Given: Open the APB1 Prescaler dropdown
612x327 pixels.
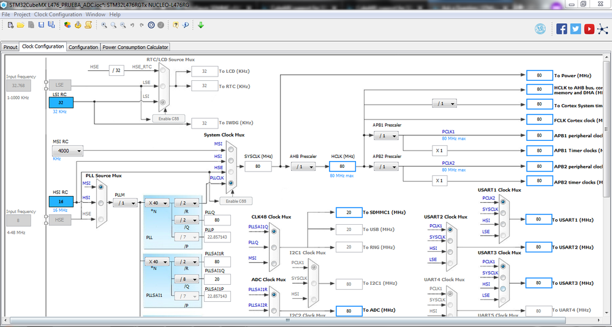Looking at the screenshot, I should tap(386, 136).
